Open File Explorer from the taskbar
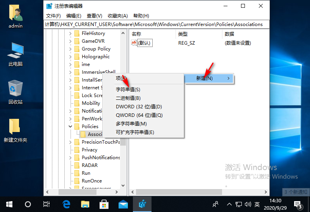310x212 pixels. (x=85, y=204)
